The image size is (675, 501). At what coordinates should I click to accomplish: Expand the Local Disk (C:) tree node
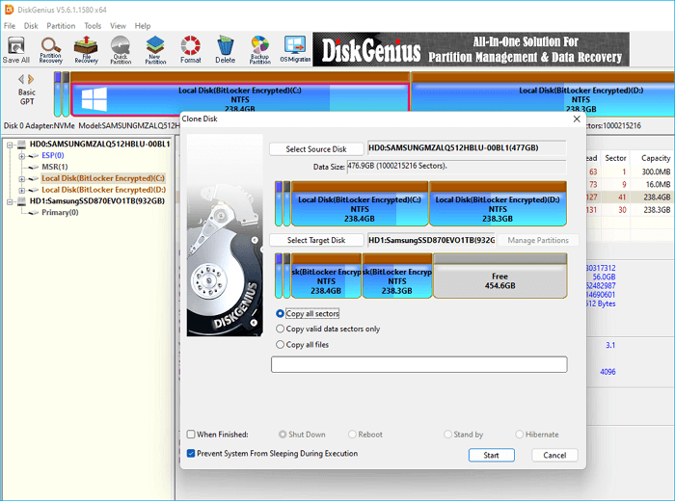[21, 179]
